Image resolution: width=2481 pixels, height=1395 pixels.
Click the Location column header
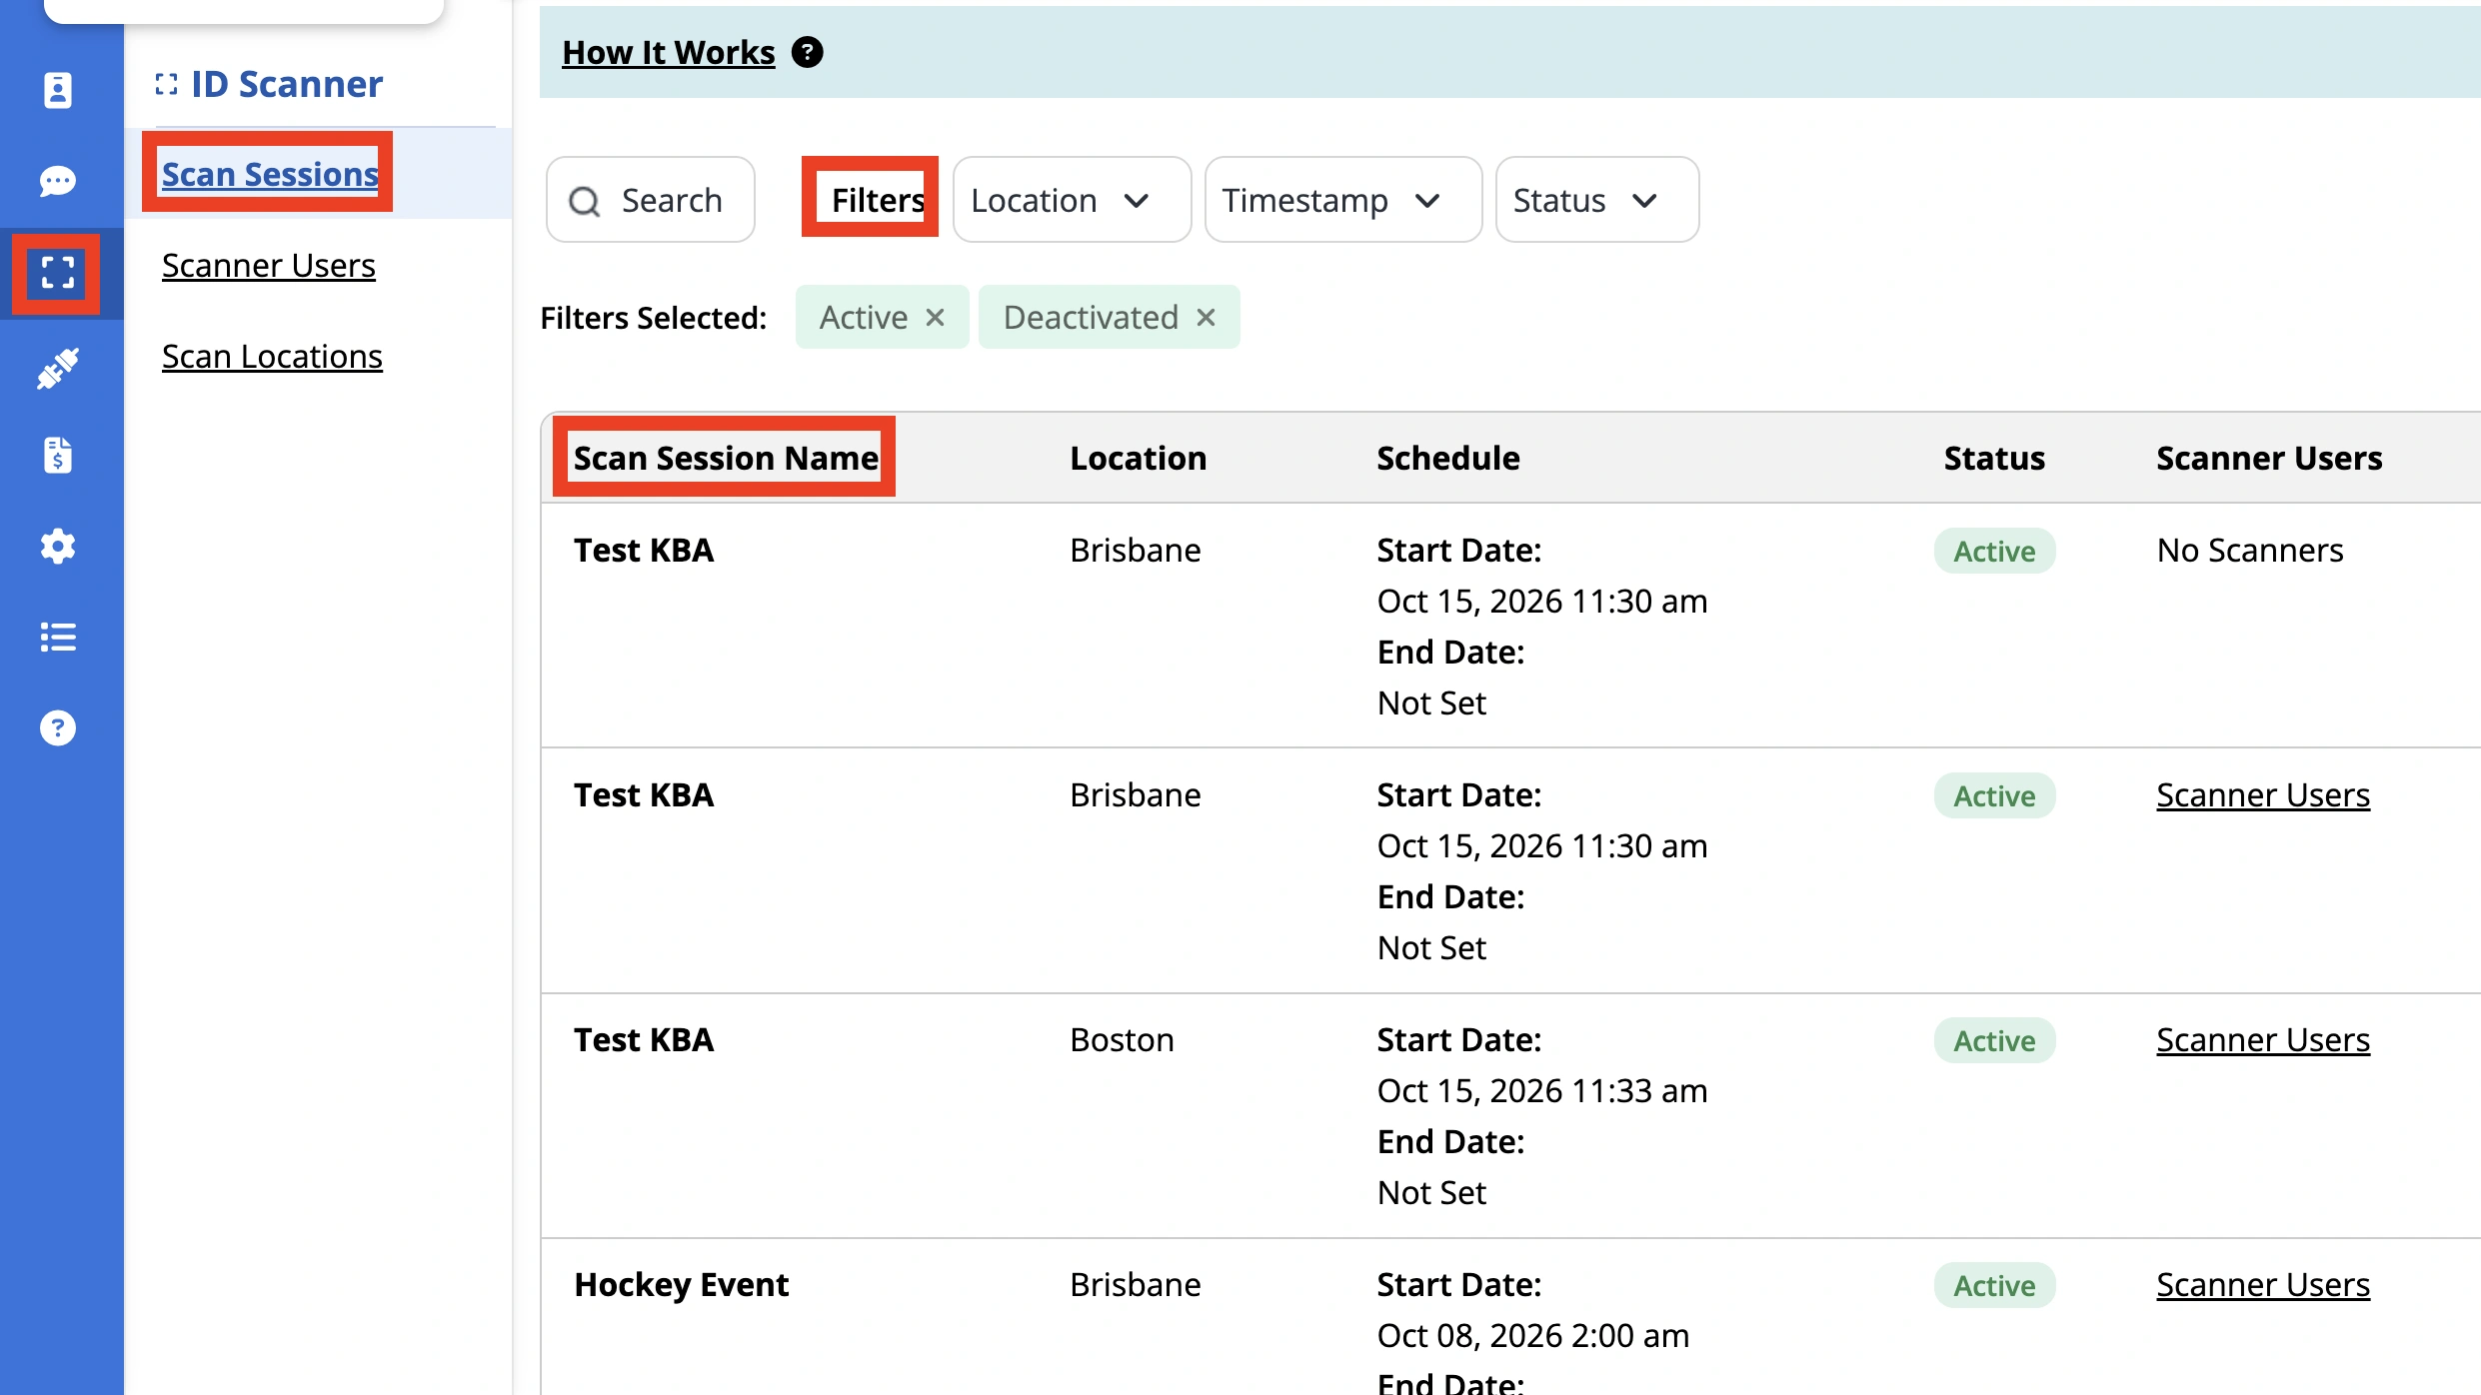pyautogui.click(x=1139, y=458)
